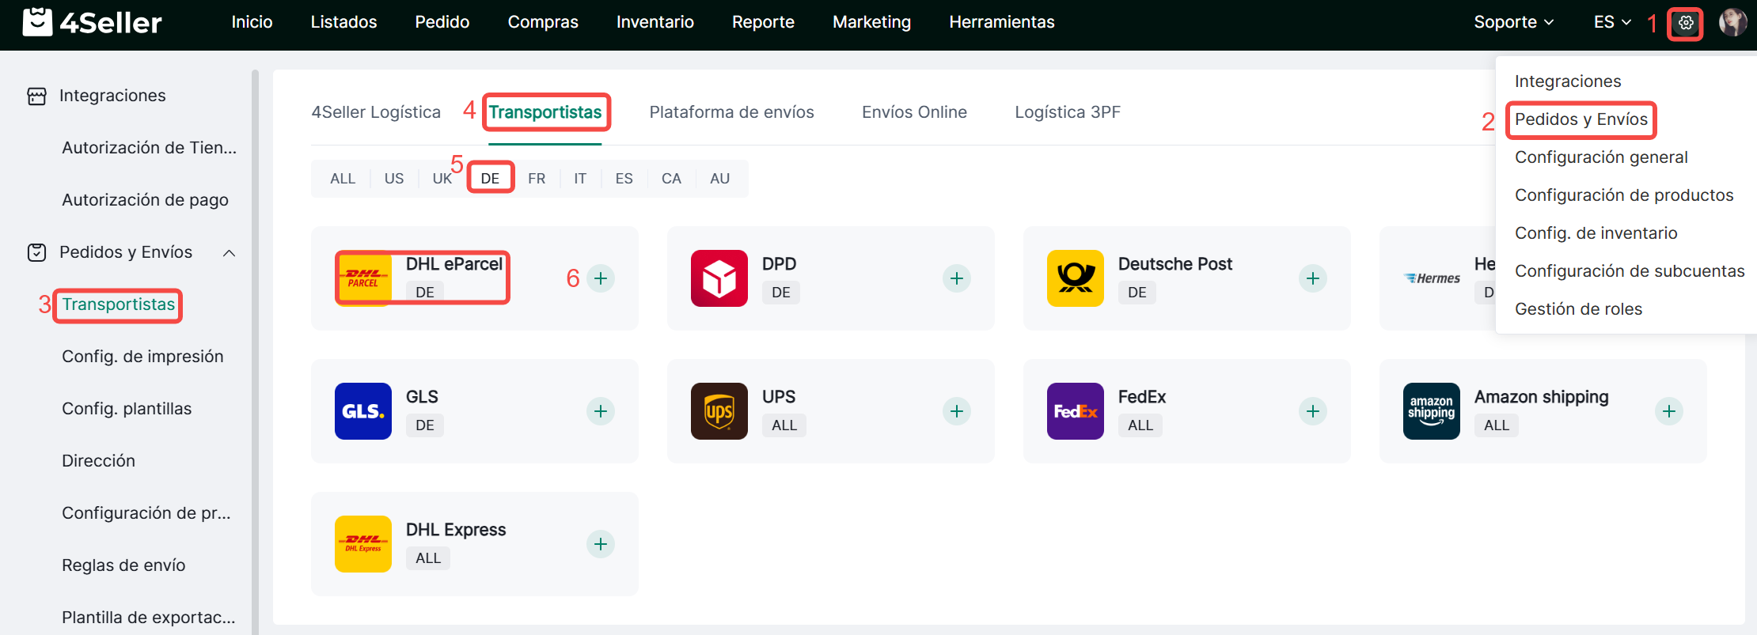
Task: Add UPS carrier using plus button
Action: point(956,411)
